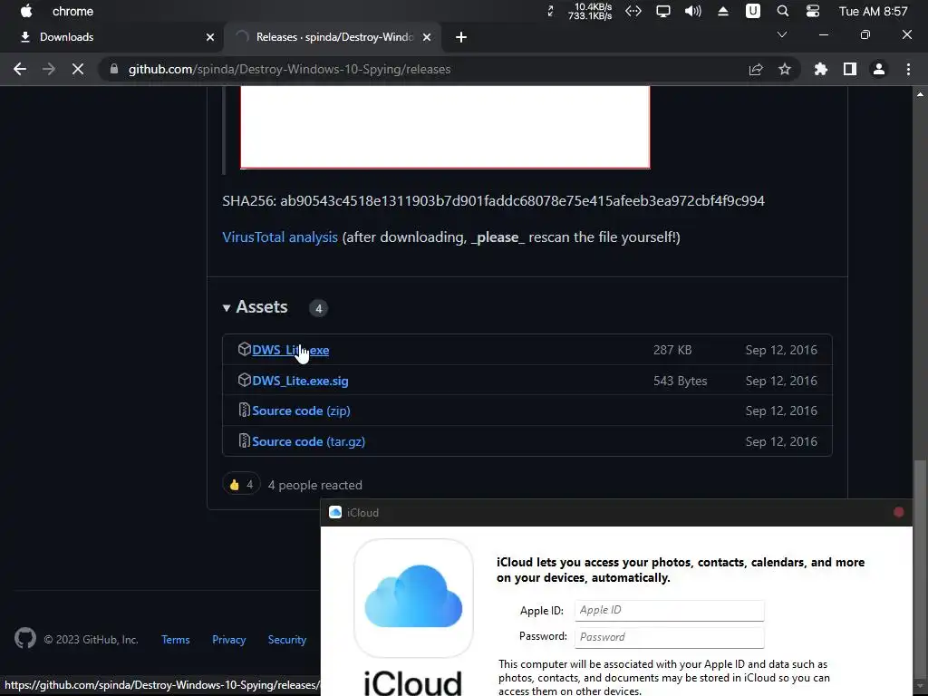This screenshot has height=696, width=928.
Task: Click the code brackets menu bar icon
Action: [633, 11]
